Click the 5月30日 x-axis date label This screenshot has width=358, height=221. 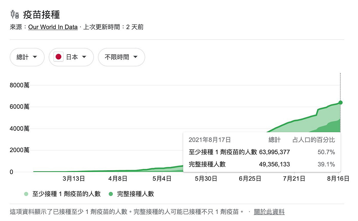206,179
